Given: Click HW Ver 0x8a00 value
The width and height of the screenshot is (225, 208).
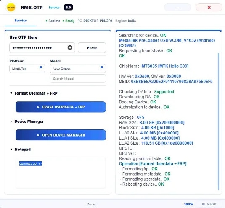Looking at the screenshot, I should click(142, 76).
